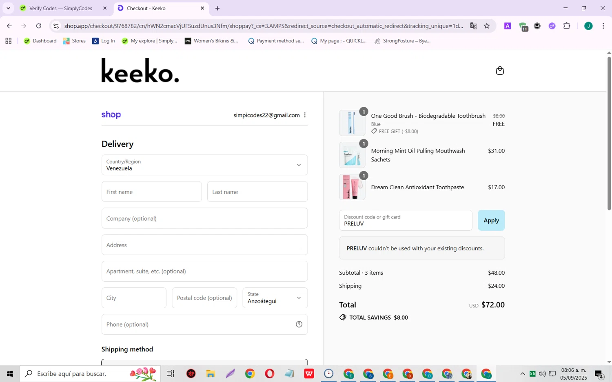Open WPS Office from the taskbar

(309, 373)
